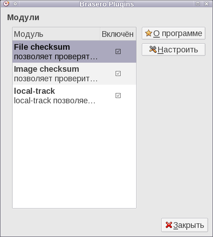
Task: Click the tools icon on Настроить
Action: tap(153, 49)
